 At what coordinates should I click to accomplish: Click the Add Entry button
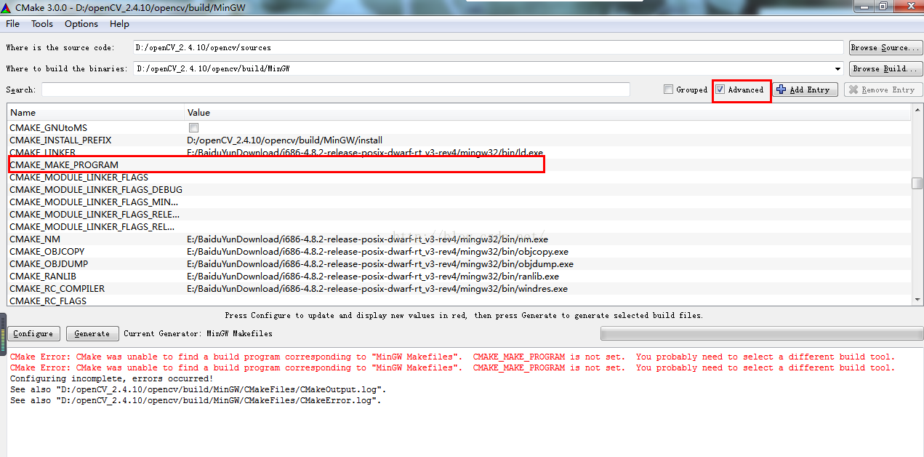point(805,90)
